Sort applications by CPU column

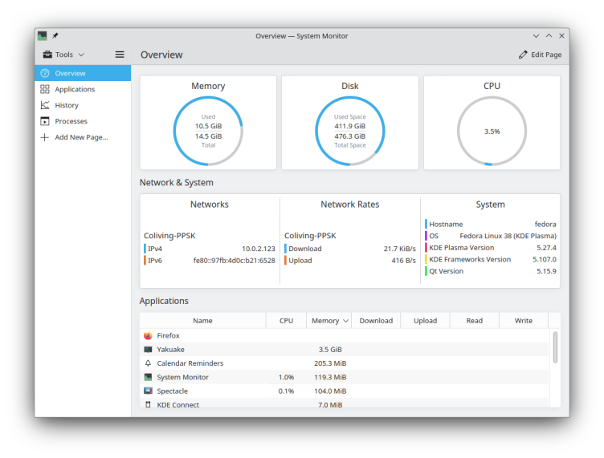pos(286,321)
